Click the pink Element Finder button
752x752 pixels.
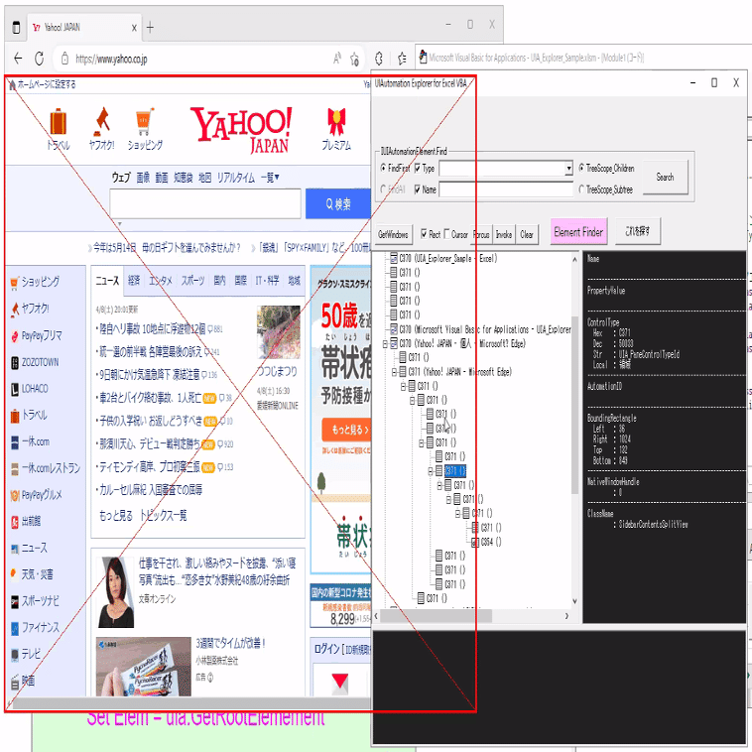tap(578, 232)
